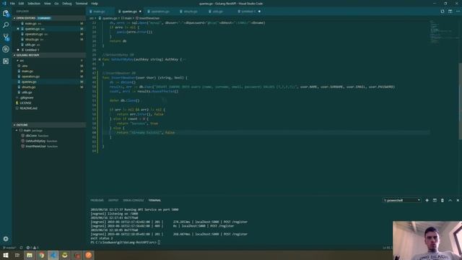This screenshot has width=462, height=260.
Task: Open the Search view in activity bar
Action: click(x=6, y=25)
